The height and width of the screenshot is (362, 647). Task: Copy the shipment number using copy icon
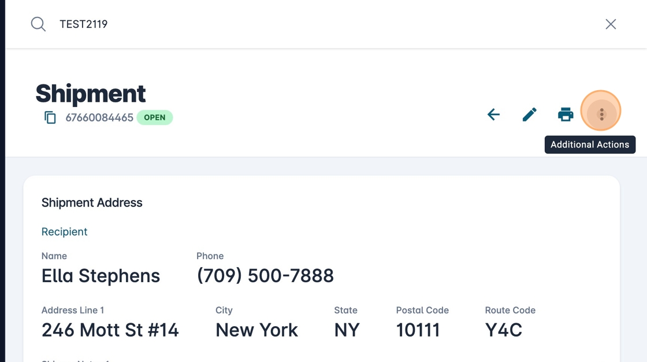[x=50, y=117]
